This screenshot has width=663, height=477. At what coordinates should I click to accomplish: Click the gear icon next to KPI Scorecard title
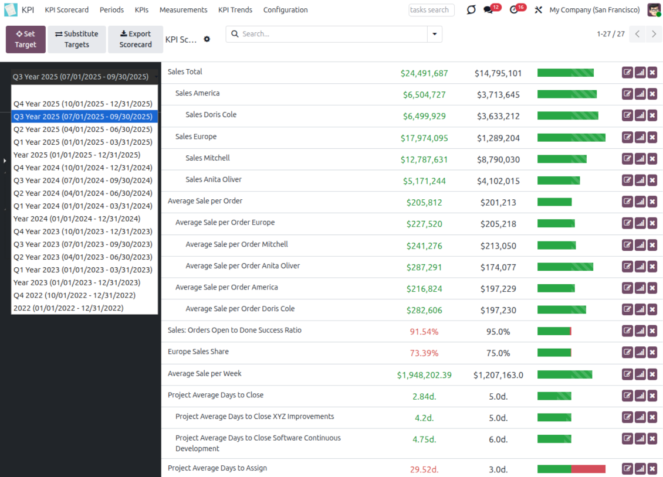[207, 39]
